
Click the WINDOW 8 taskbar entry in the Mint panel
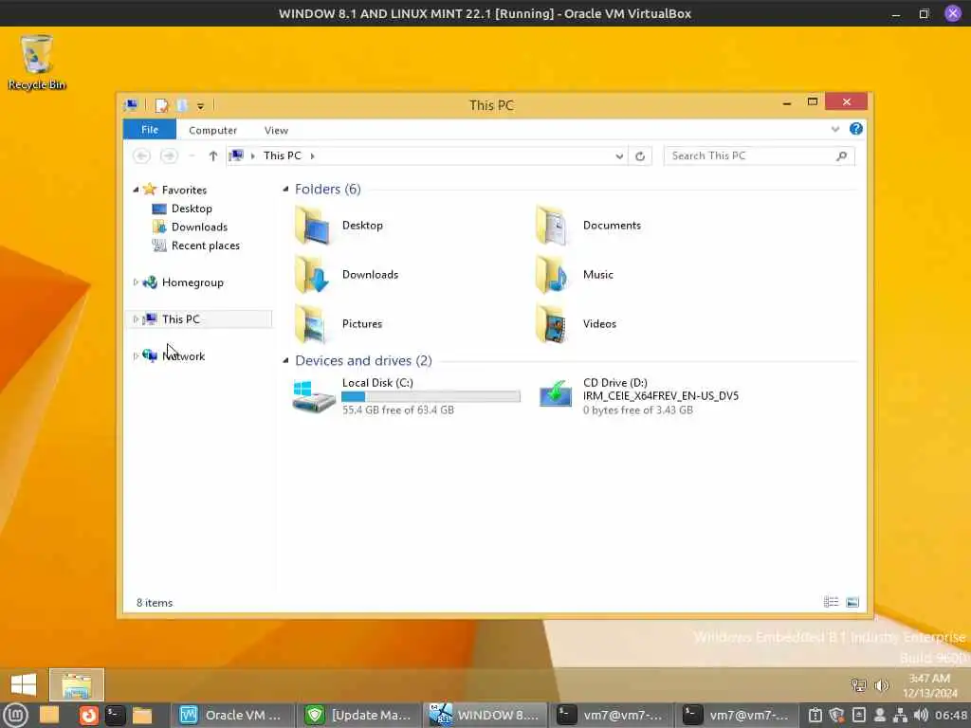tap(485, 716)
